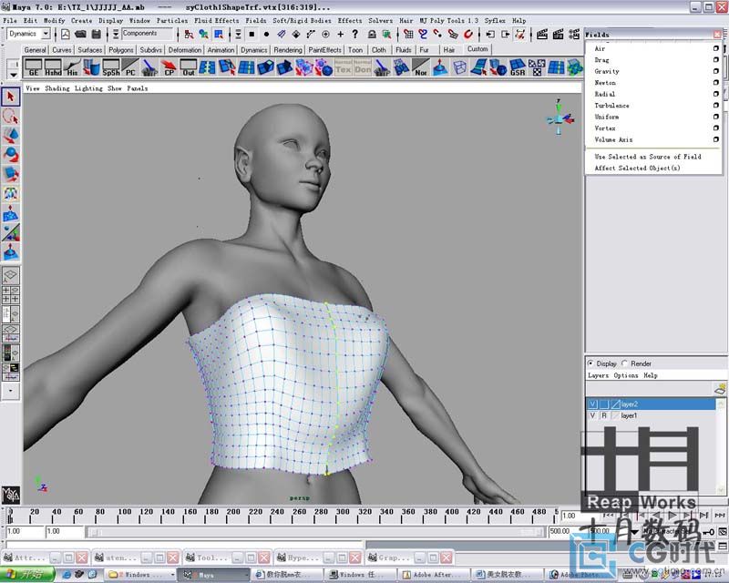
Task: Toggle visibility V box of layer2
Action: pos(593,404)
